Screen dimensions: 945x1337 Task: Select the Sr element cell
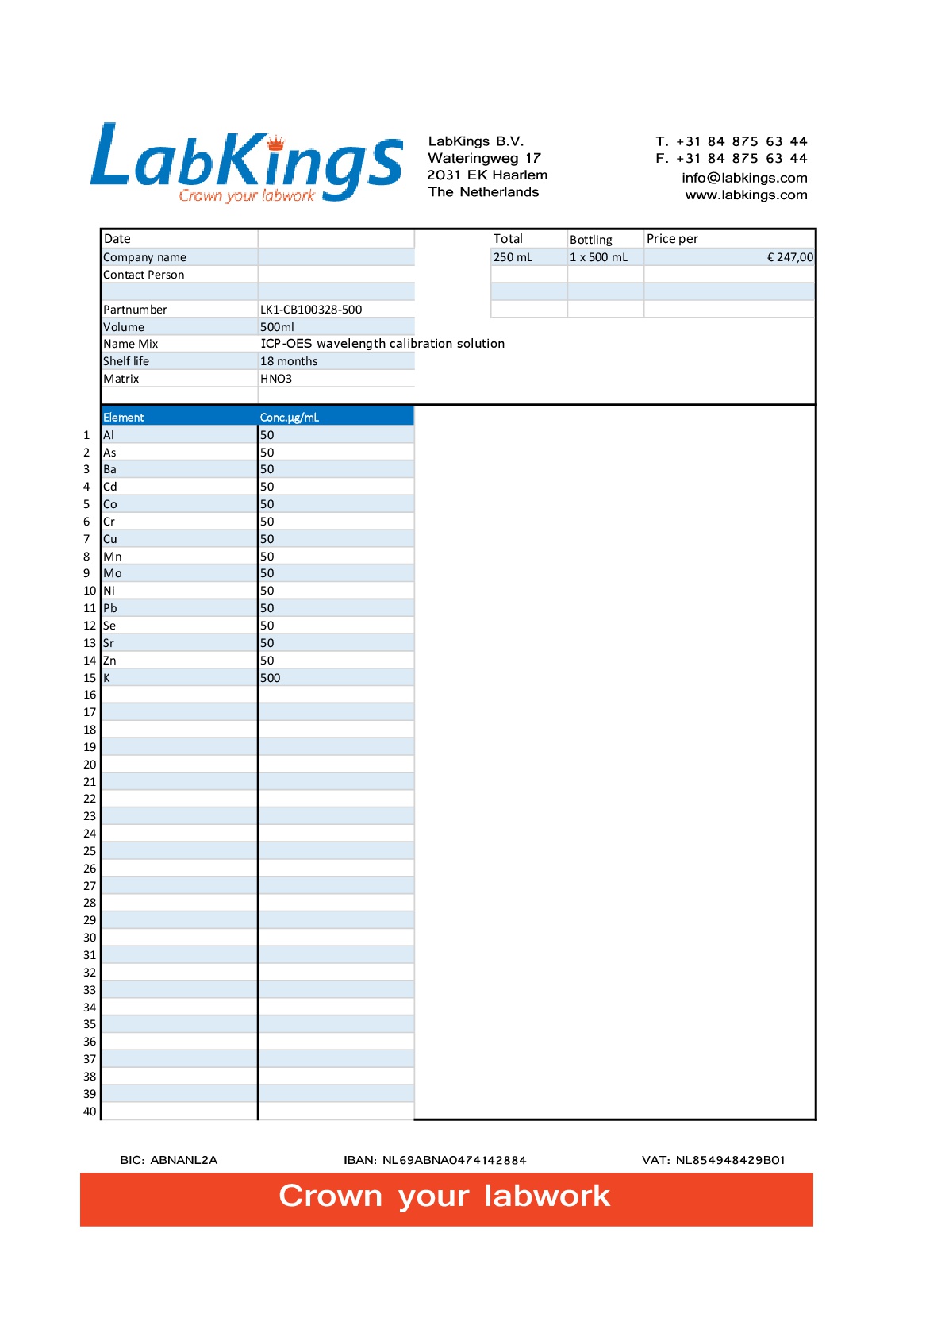[x=179, y=643]
